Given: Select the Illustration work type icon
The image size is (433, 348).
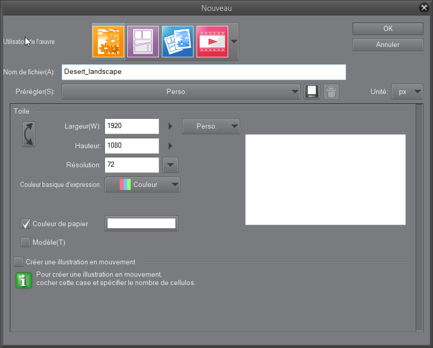Looking at the screenshot, I should pyautogui.click(x=108, y=41).
